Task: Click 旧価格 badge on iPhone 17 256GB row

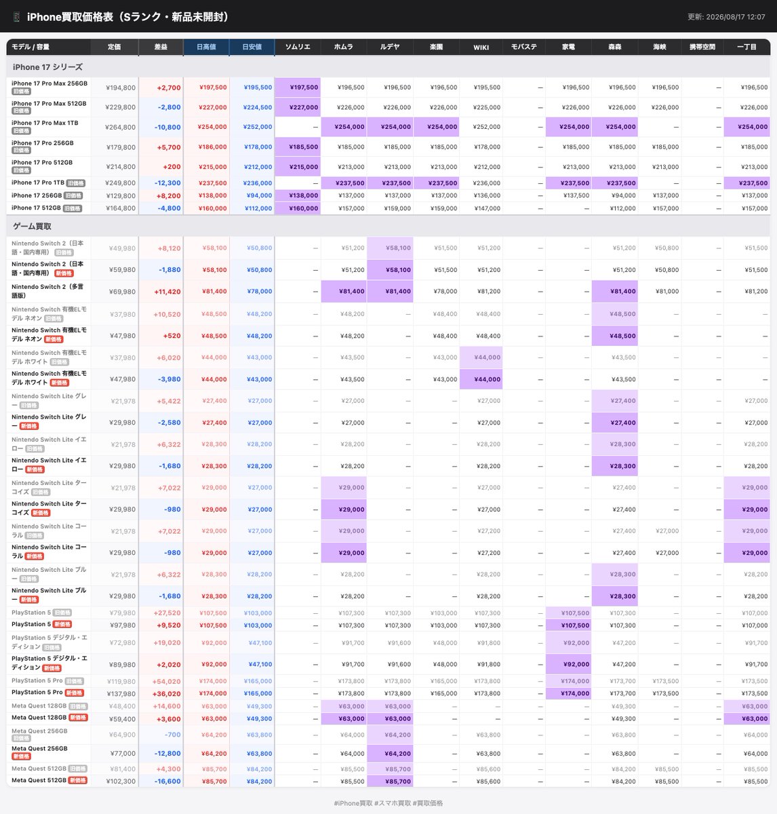Action: [73, 195]
